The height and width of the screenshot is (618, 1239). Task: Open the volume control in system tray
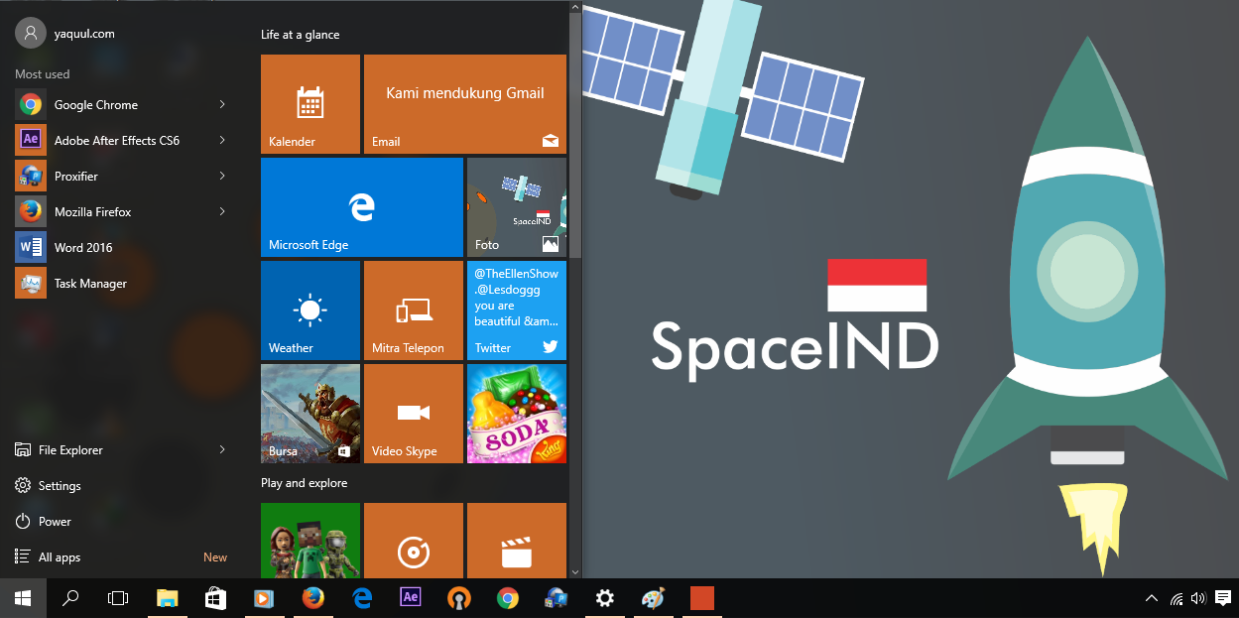pyautogui.click(x=1197, y=598)
